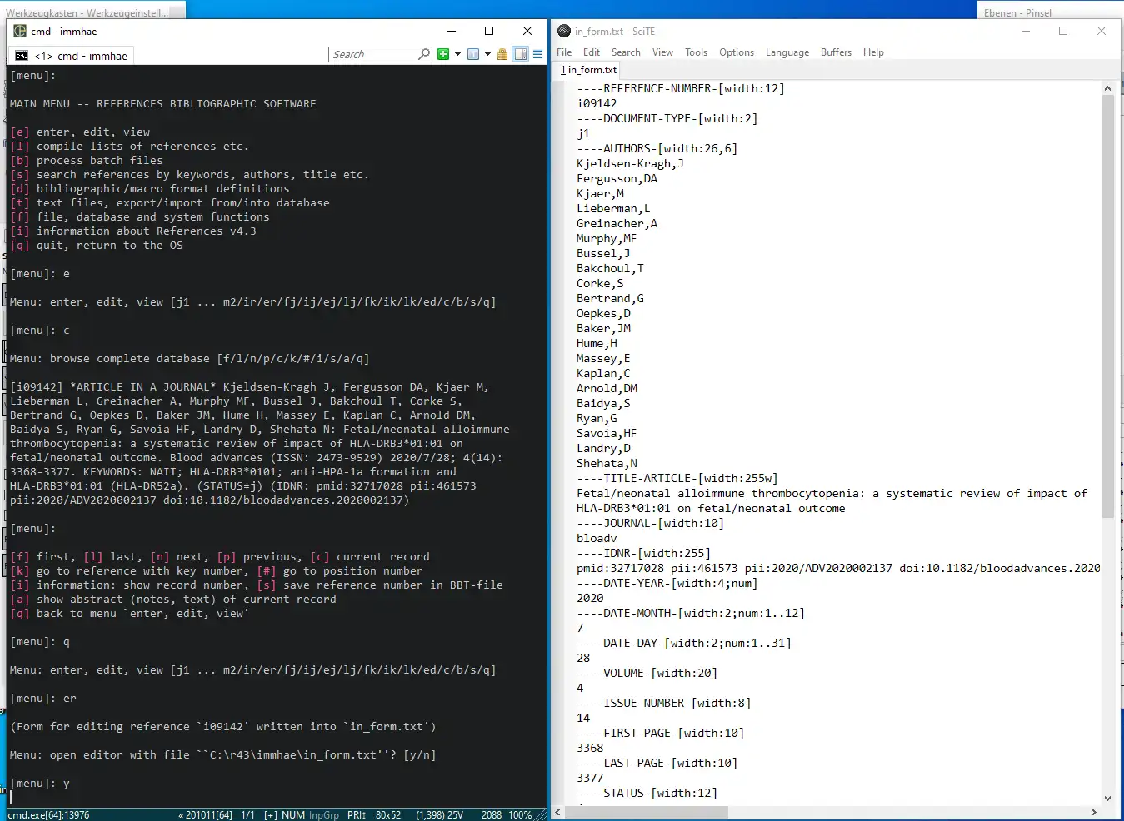1124x821 pixels.
Task: Click the SciTE horizontal scrollbar thumb
Action: (x=646, y=812)
